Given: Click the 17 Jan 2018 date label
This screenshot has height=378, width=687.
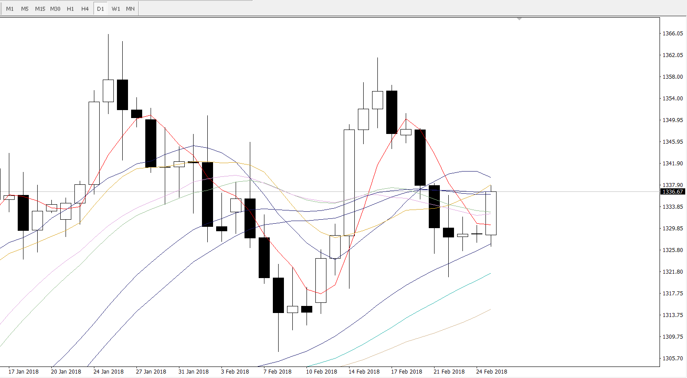Looking at the screenshot, I should [x=23, y=372].
